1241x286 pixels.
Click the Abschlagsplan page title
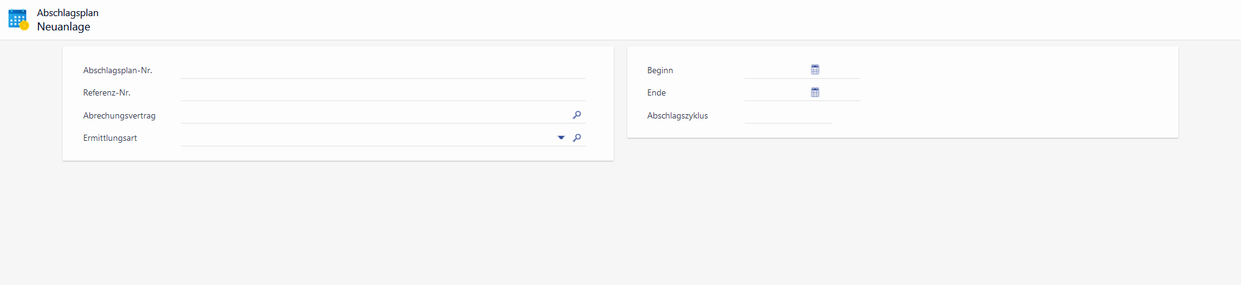tap(68, 13)
